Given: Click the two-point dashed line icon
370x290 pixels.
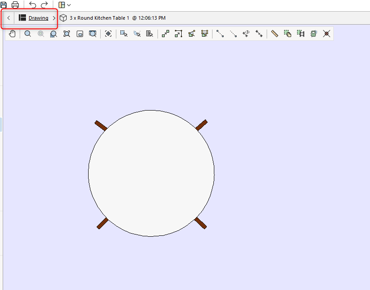Looking at the screenshot, I should pos(220,34).
